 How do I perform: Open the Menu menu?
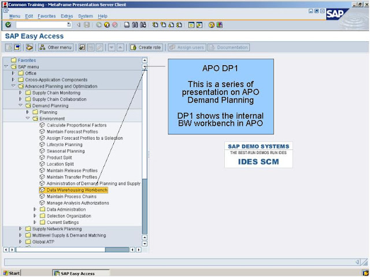tap(14, 16)
